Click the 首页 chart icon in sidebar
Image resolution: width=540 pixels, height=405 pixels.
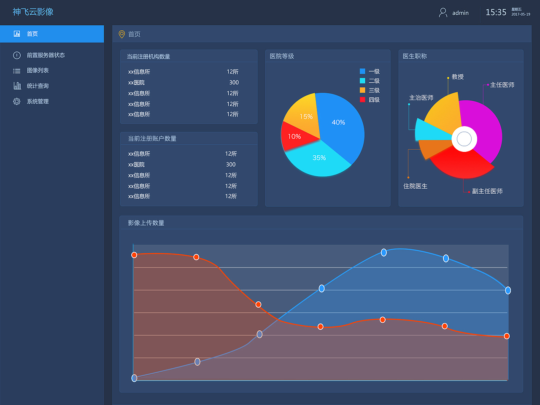coord(17,34)
